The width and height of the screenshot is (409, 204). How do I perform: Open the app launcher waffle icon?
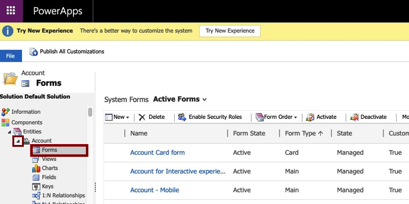click(x=11, y=11)
